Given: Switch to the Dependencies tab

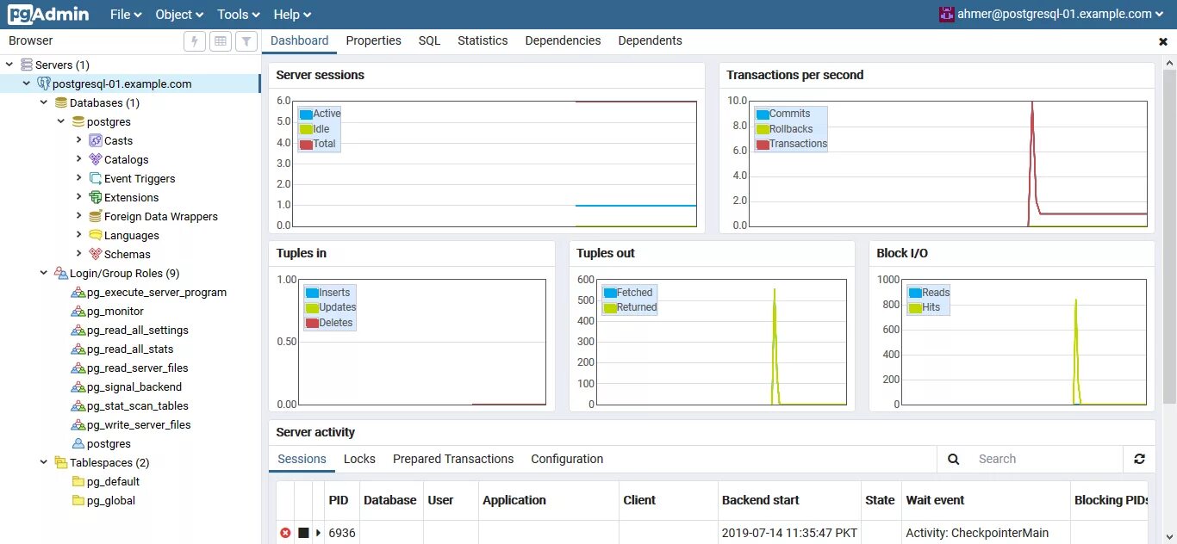Looking at the screenshot, I should point(563,40).
